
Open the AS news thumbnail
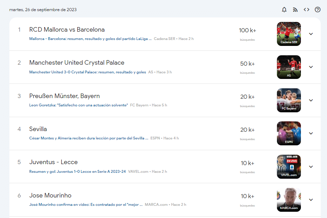click(289, 67)
